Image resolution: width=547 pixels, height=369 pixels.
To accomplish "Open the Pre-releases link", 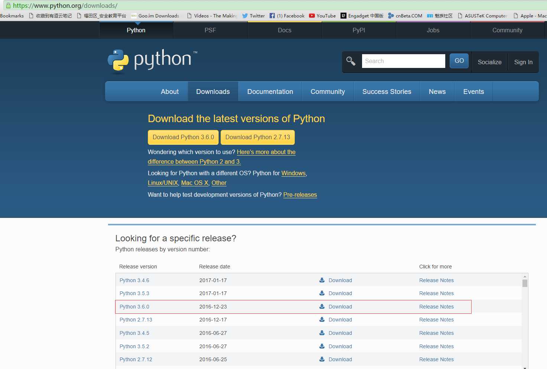I will 300,195.
